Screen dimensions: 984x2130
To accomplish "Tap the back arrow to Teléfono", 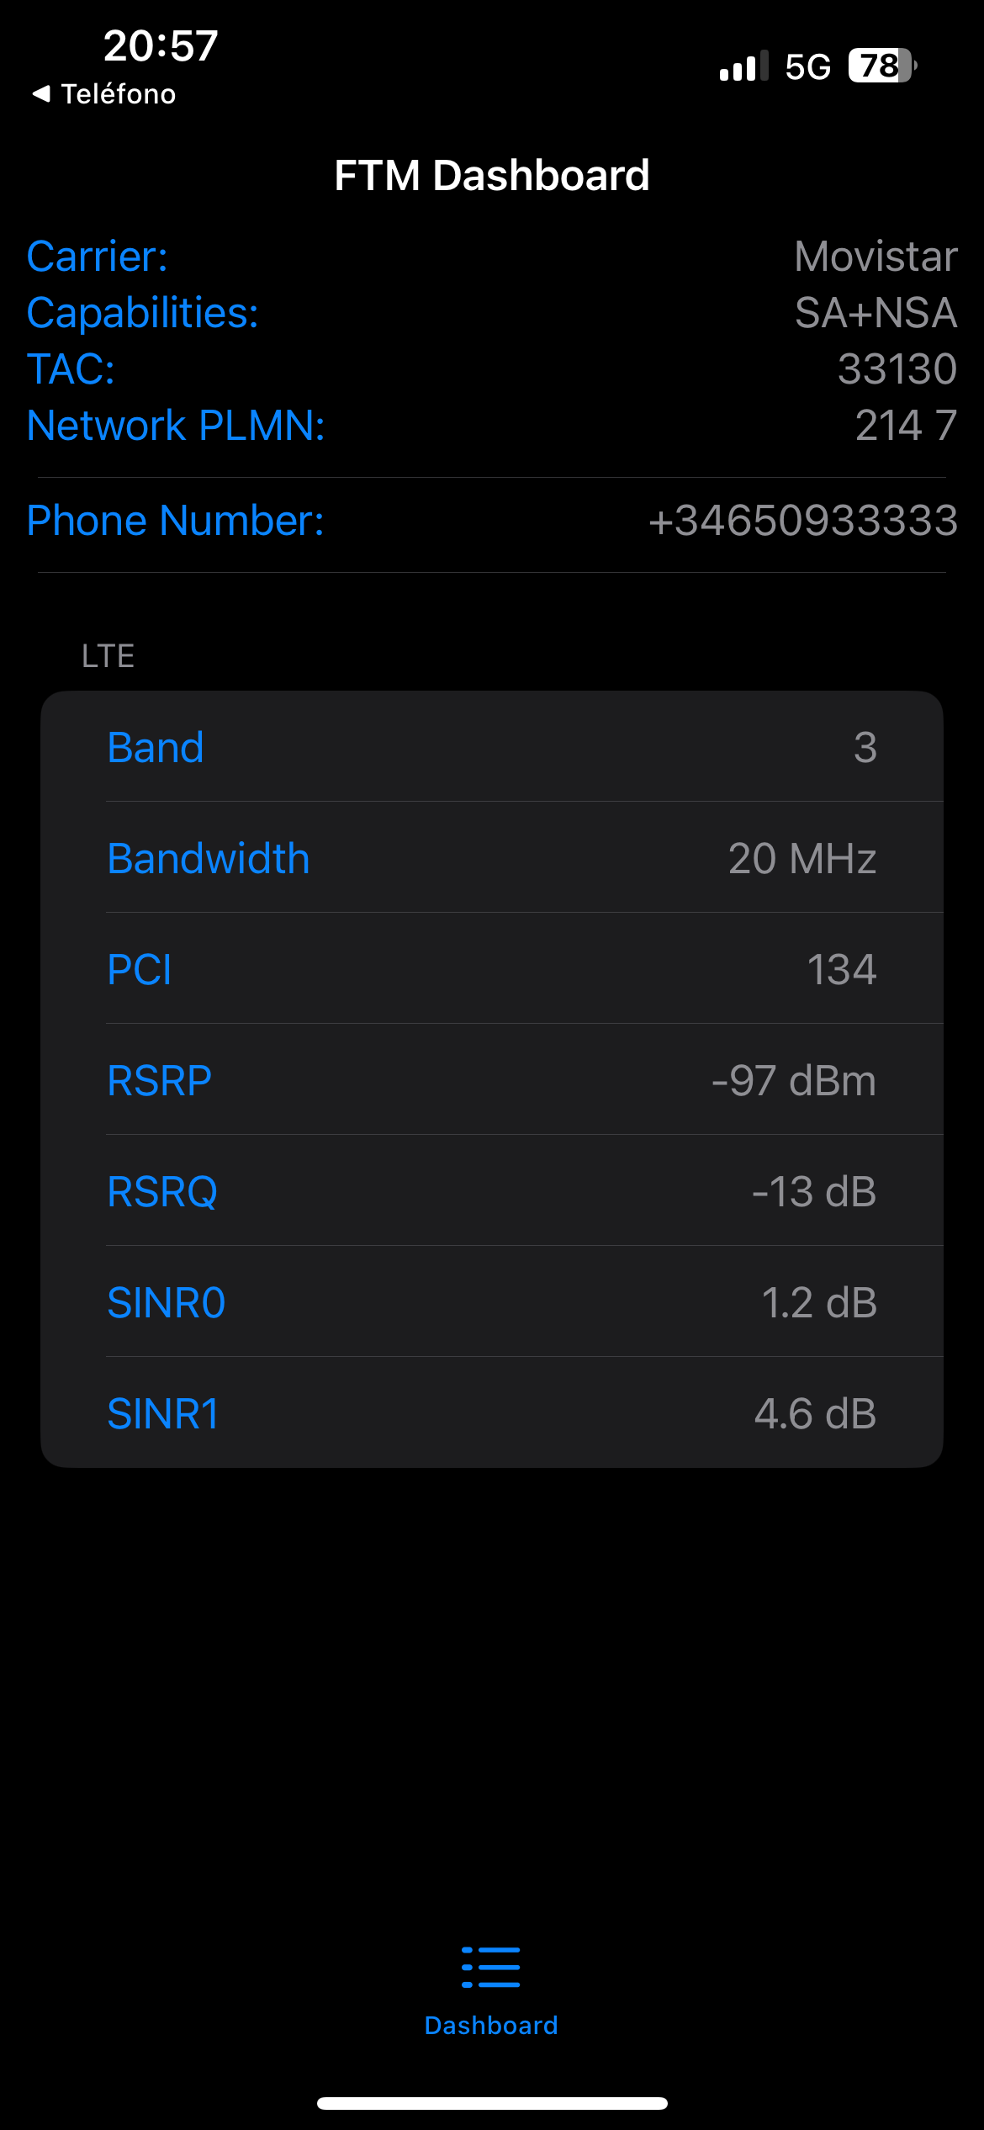I will [x=40, y=93].
